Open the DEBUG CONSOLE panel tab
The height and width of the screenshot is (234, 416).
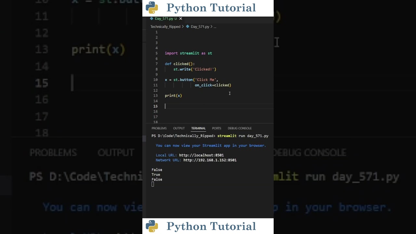pyautogui.click(x=240, y=128)
